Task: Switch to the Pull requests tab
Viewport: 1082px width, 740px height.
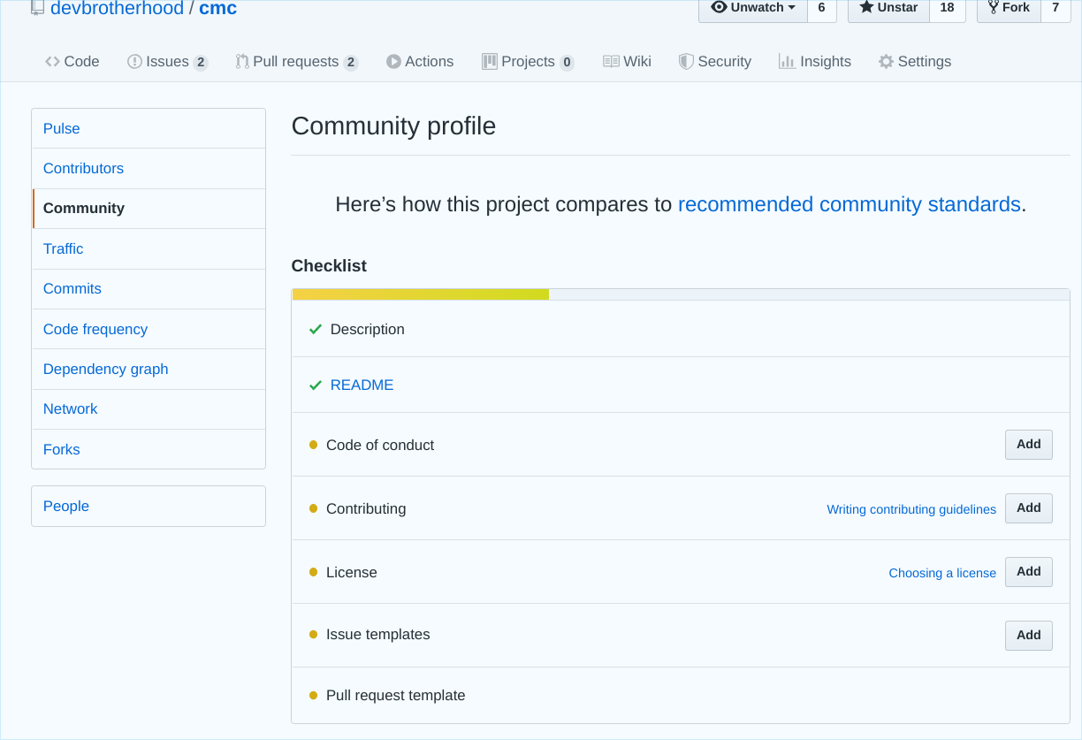Action: click(297, 62)
